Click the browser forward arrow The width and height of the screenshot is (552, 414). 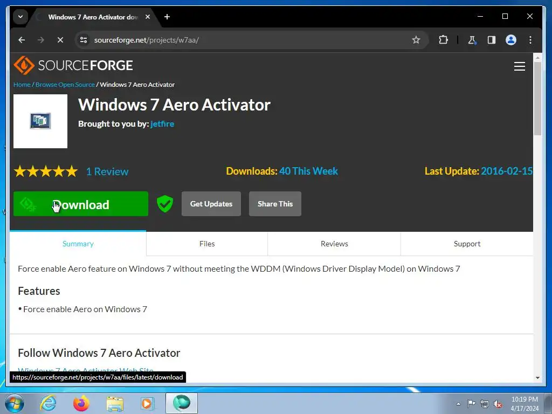pyautogui.click(x=41, y=40)
